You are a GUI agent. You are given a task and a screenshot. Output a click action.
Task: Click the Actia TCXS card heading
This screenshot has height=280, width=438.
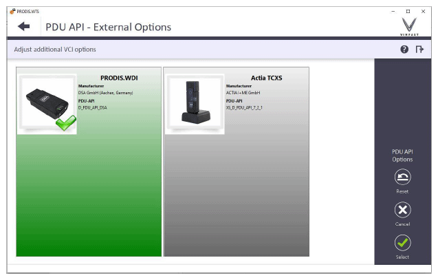tap(266, 78)
